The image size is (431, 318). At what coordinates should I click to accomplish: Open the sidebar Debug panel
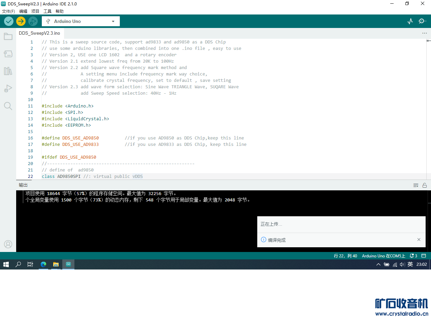[8, 89]
